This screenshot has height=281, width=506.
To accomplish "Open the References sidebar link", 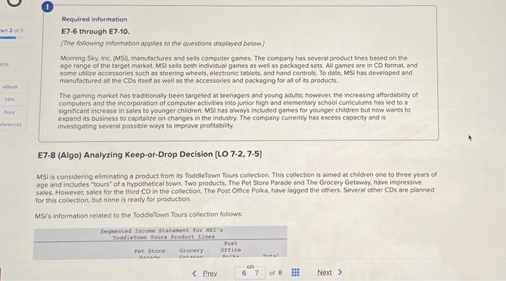I will click(x=11, y=125).
